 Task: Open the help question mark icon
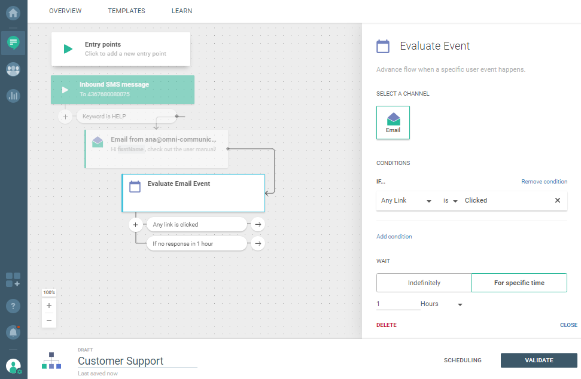click(x=13, y=305)
